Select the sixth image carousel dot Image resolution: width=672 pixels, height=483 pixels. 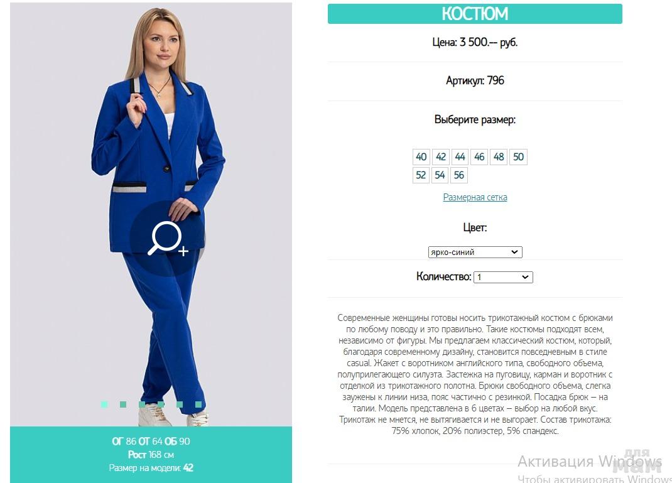tap(198, 404)
